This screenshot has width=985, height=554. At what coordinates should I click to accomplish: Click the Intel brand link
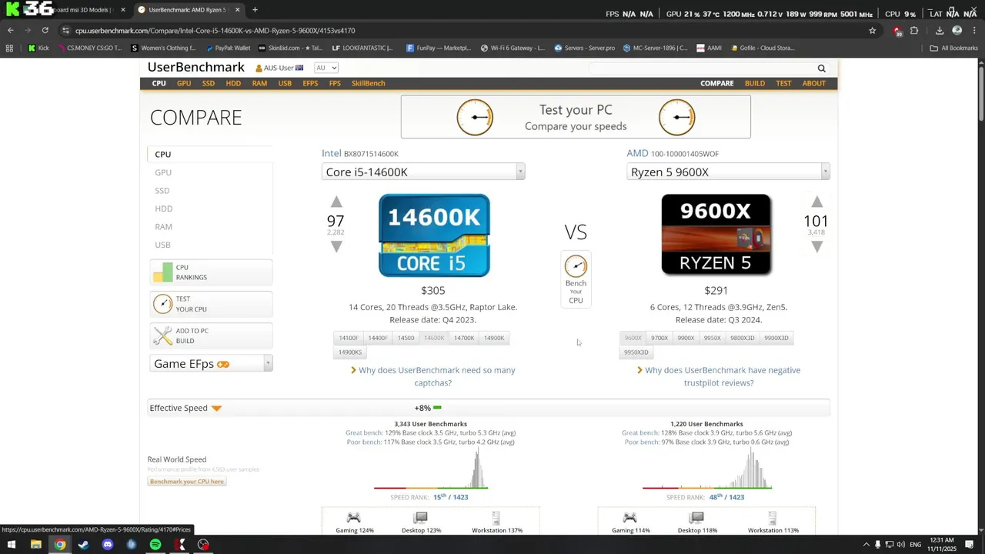[x=331, y=153]
